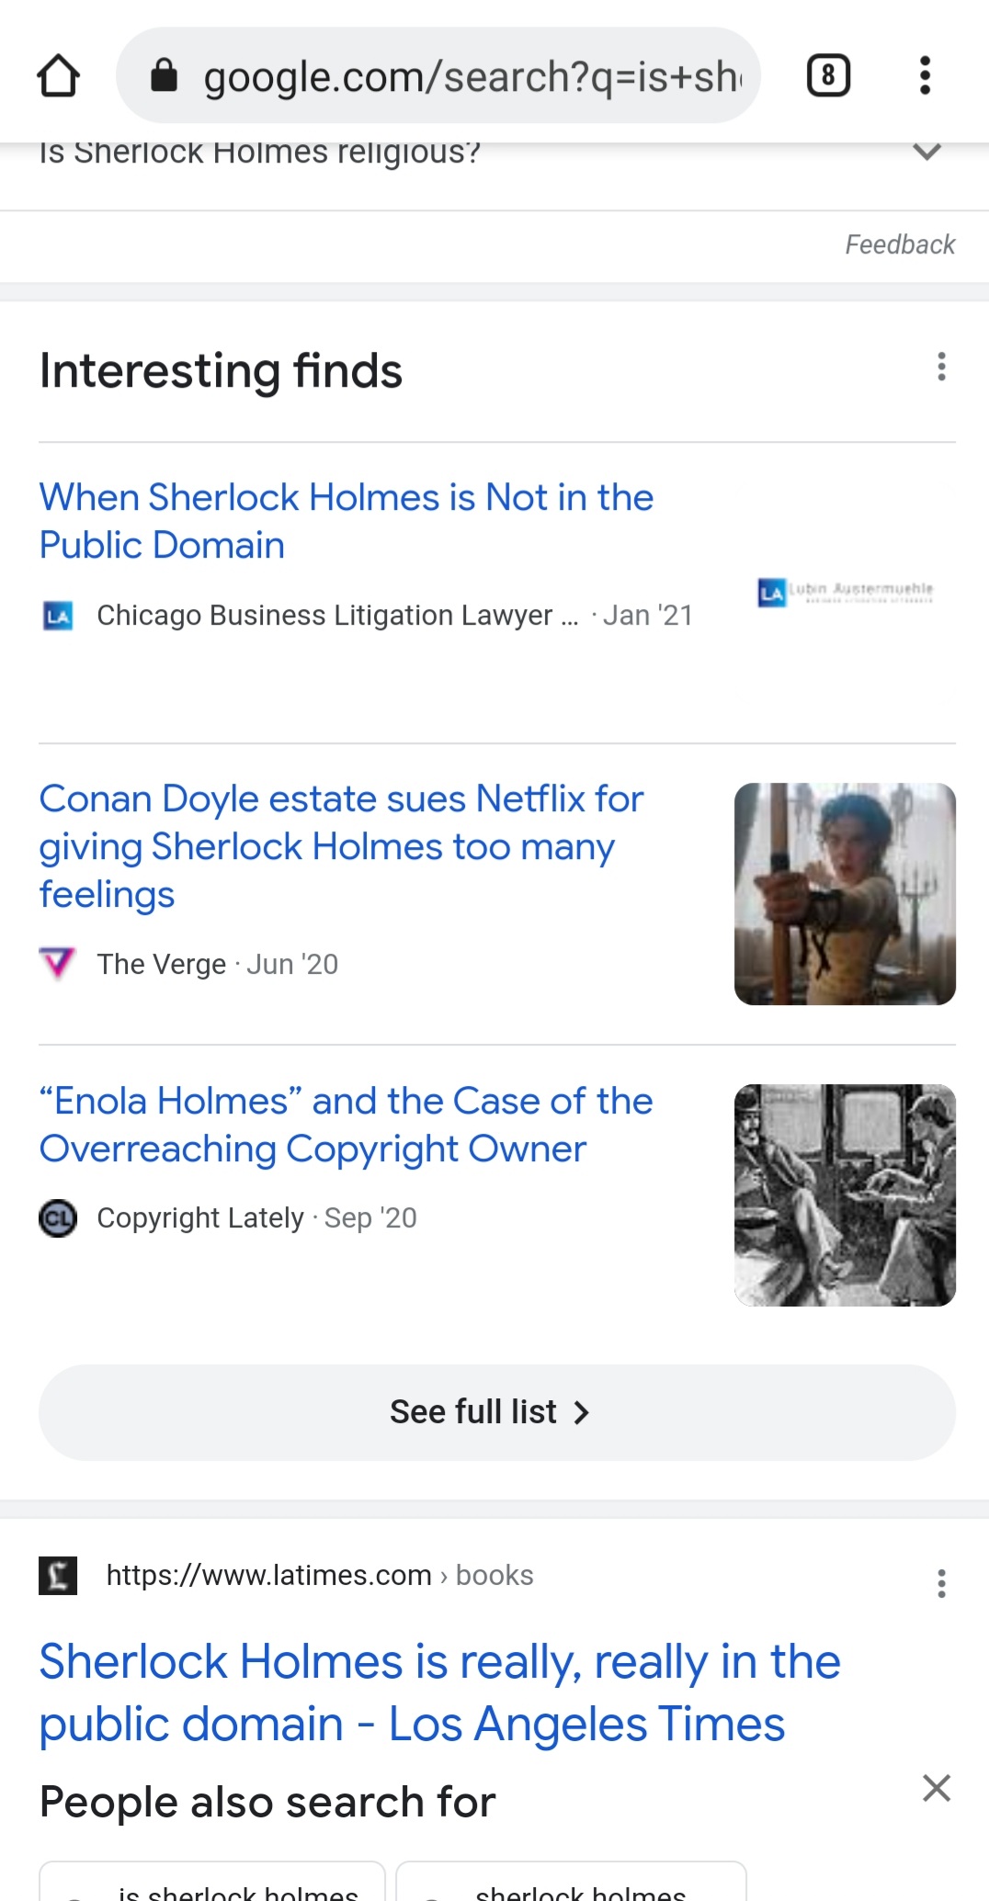Open the Los Angeles Times public domain result
The height and width of the screenshot is (1901, 989).
pos(439,1692)
